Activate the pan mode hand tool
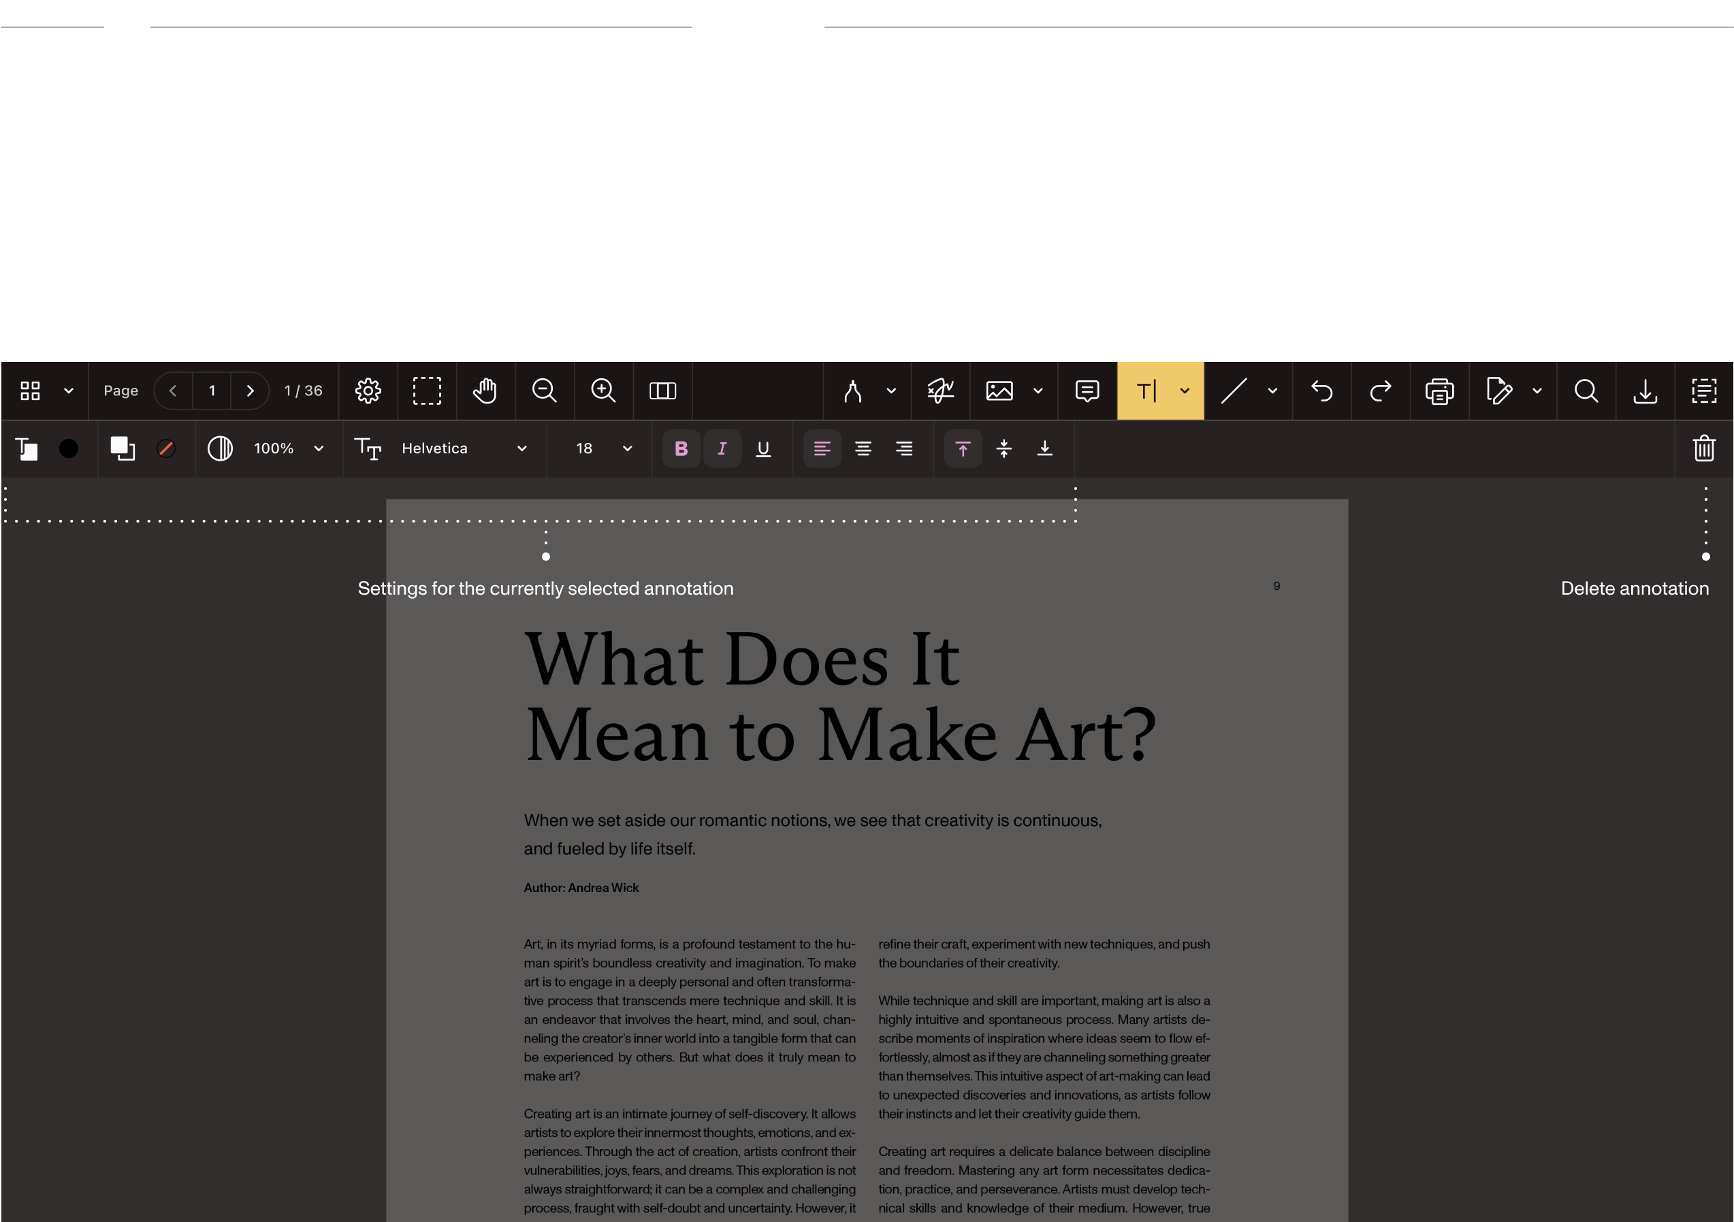The image size is (1734, 1222). pyautogui.click(x=485, y=391)
